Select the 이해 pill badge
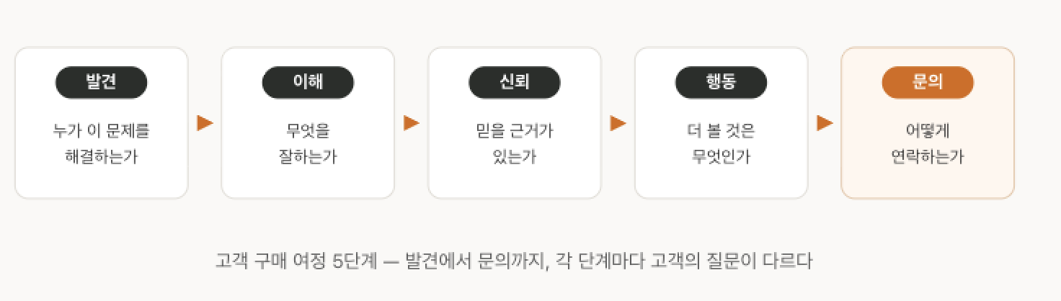Image resolution: width=1061 pixels, height=301 pixels. click(308, 82)
